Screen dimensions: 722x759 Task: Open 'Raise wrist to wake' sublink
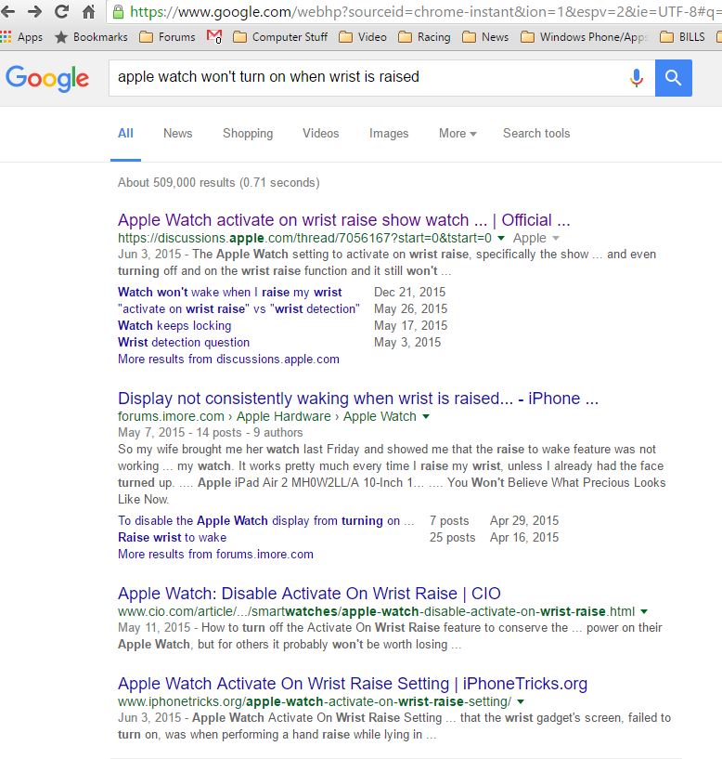coord(173,537)
